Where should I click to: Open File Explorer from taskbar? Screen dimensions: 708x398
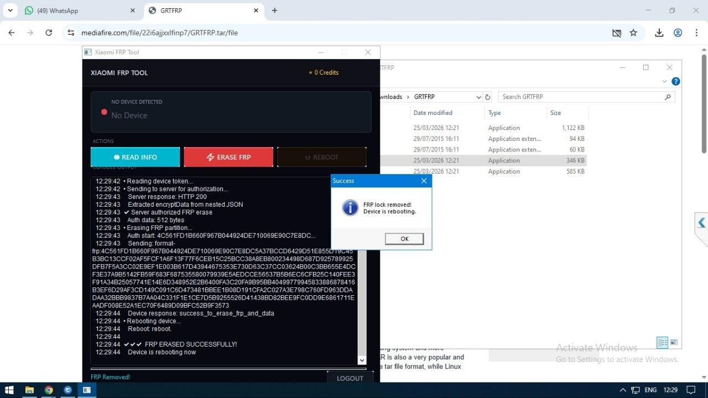30,390
